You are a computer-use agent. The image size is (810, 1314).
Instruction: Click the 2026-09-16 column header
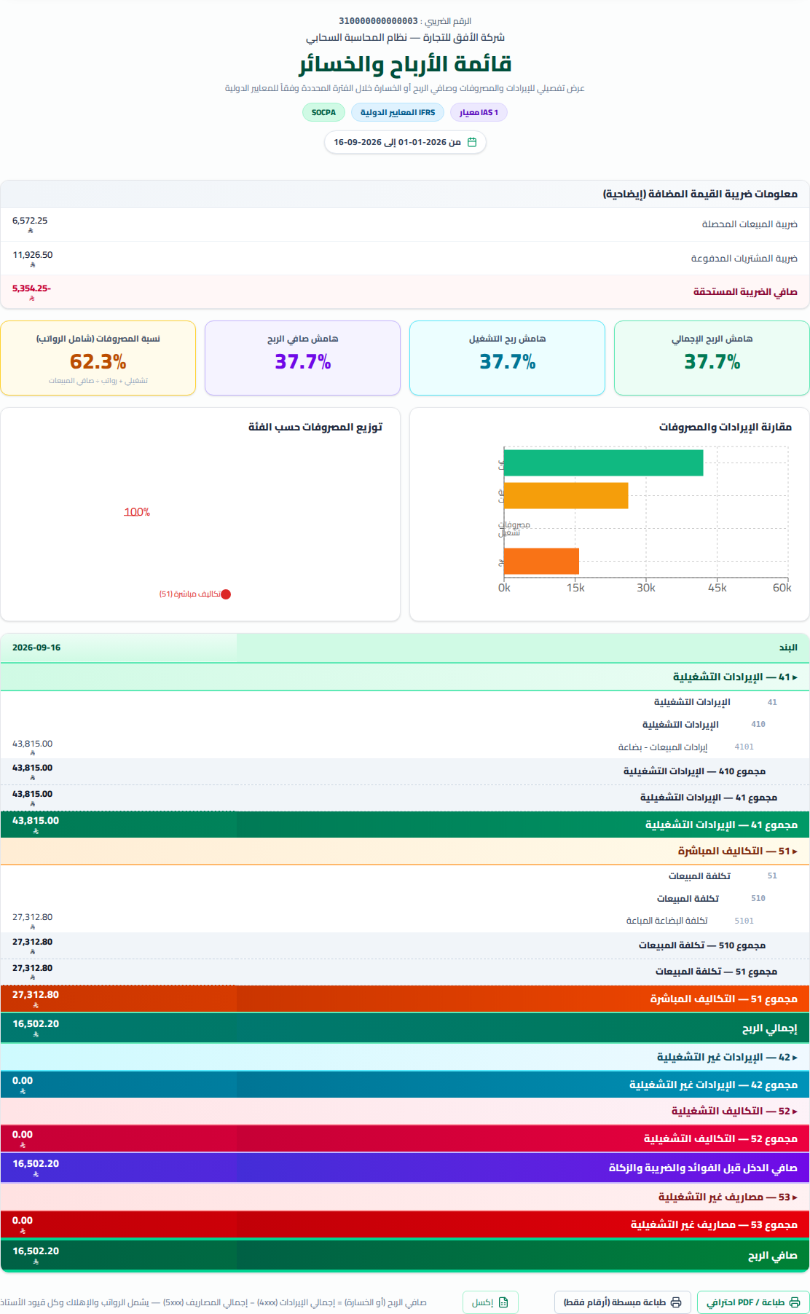[x=36, y=648]
